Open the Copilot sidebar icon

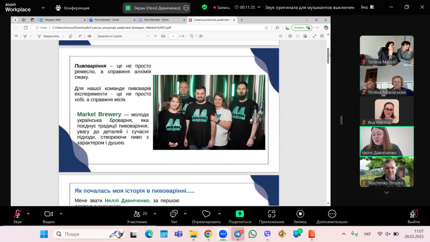point(326,28)
